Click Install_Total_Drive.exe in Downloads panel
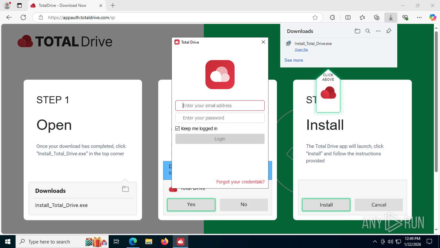Viewport: 440px width, 248px height. (x=313, y=44)
